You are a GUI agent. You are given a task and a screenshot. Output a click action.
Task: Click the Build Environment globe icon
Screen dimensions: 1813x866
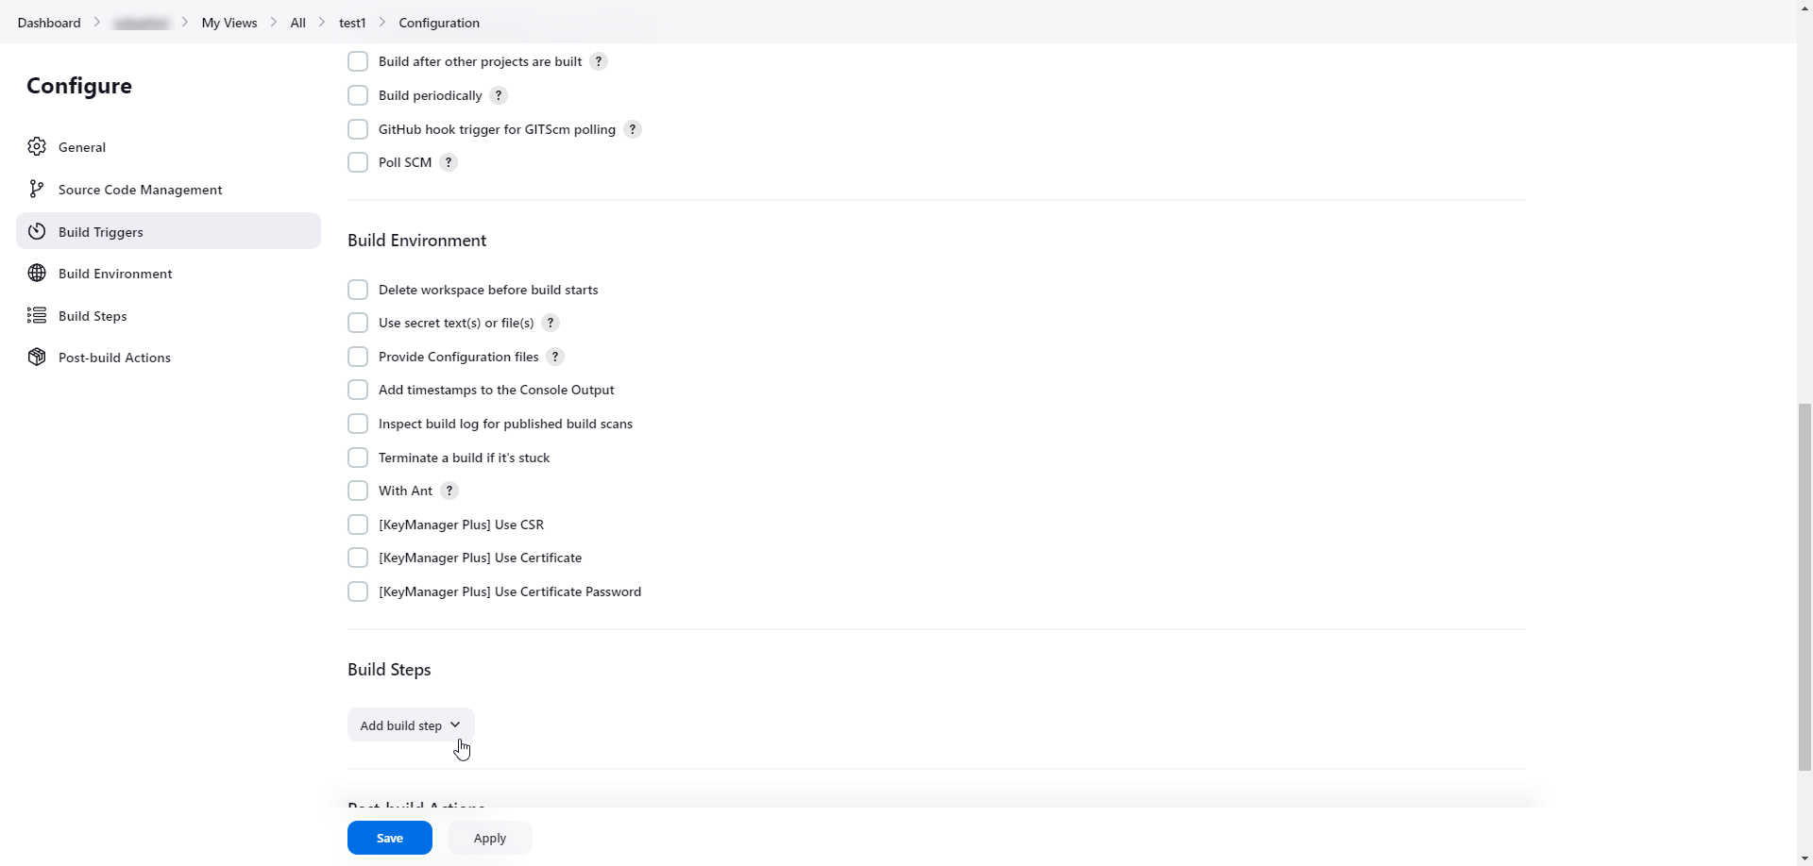[37, 274]
